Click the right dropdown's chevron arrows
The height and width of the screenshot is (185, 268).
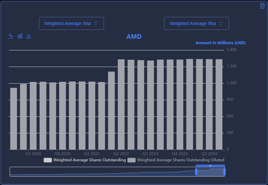click(221, 23)
